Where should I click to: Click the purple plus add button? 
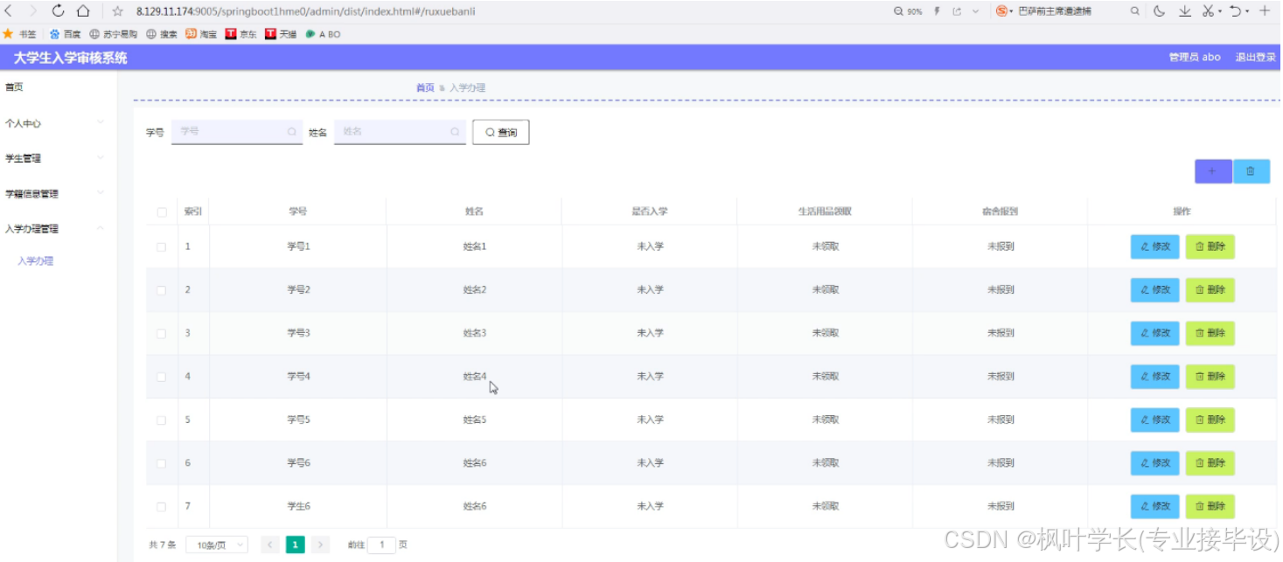pos(1213,171)
